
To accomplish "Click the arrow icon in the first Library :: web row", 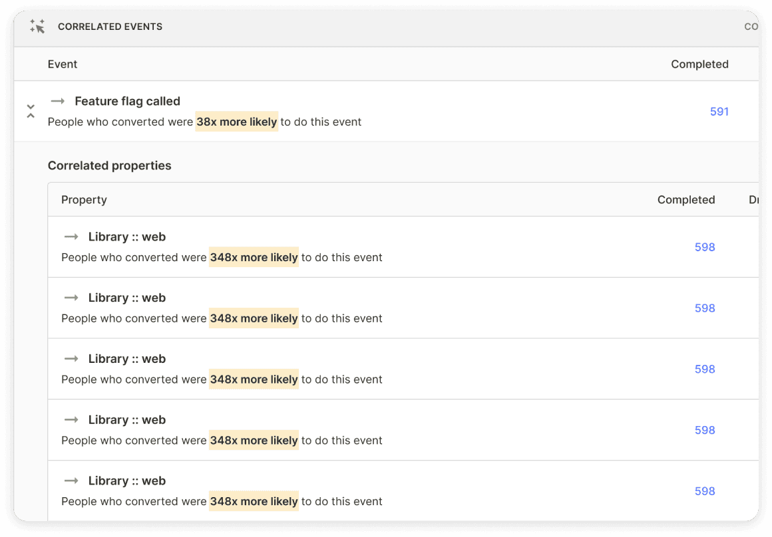I will (71, 237).
